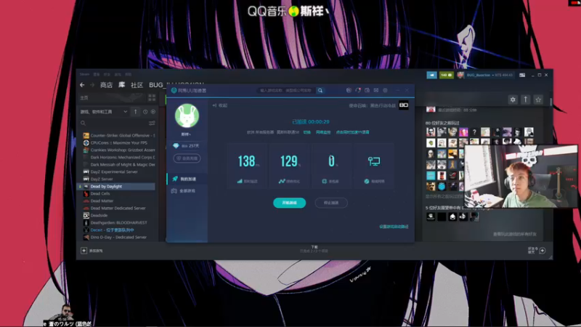581x327 pixels.
Task: Open Friends & Chat at Steam's bottom right
Action: pyautogui.click(x=537, y=251)
